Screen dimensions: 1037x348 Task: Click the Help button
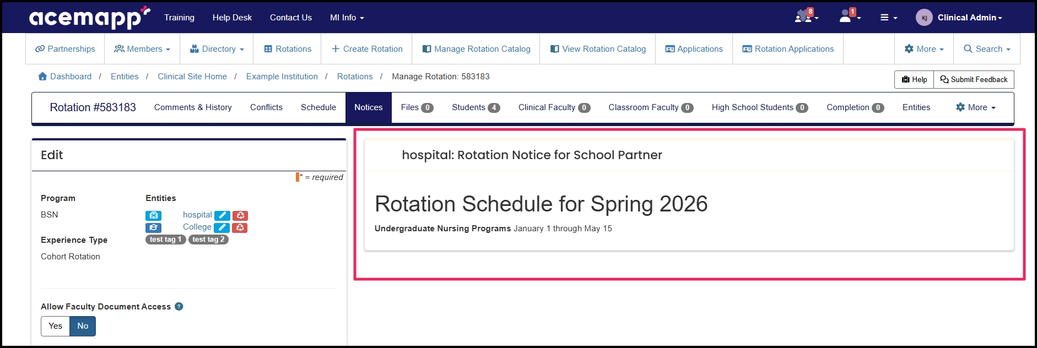914,79
